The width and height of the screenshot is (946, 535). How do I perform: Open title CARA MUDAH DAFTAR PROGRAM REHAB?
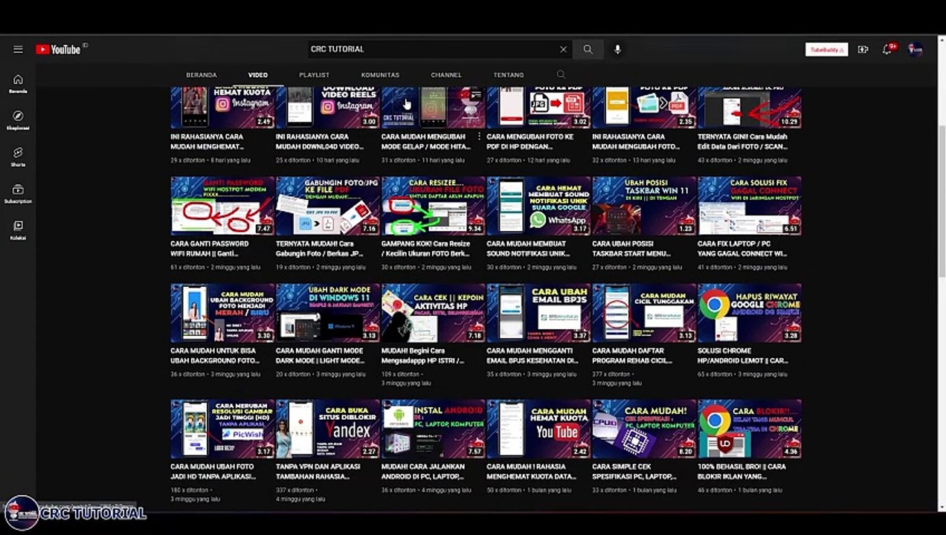coord(633,356)
